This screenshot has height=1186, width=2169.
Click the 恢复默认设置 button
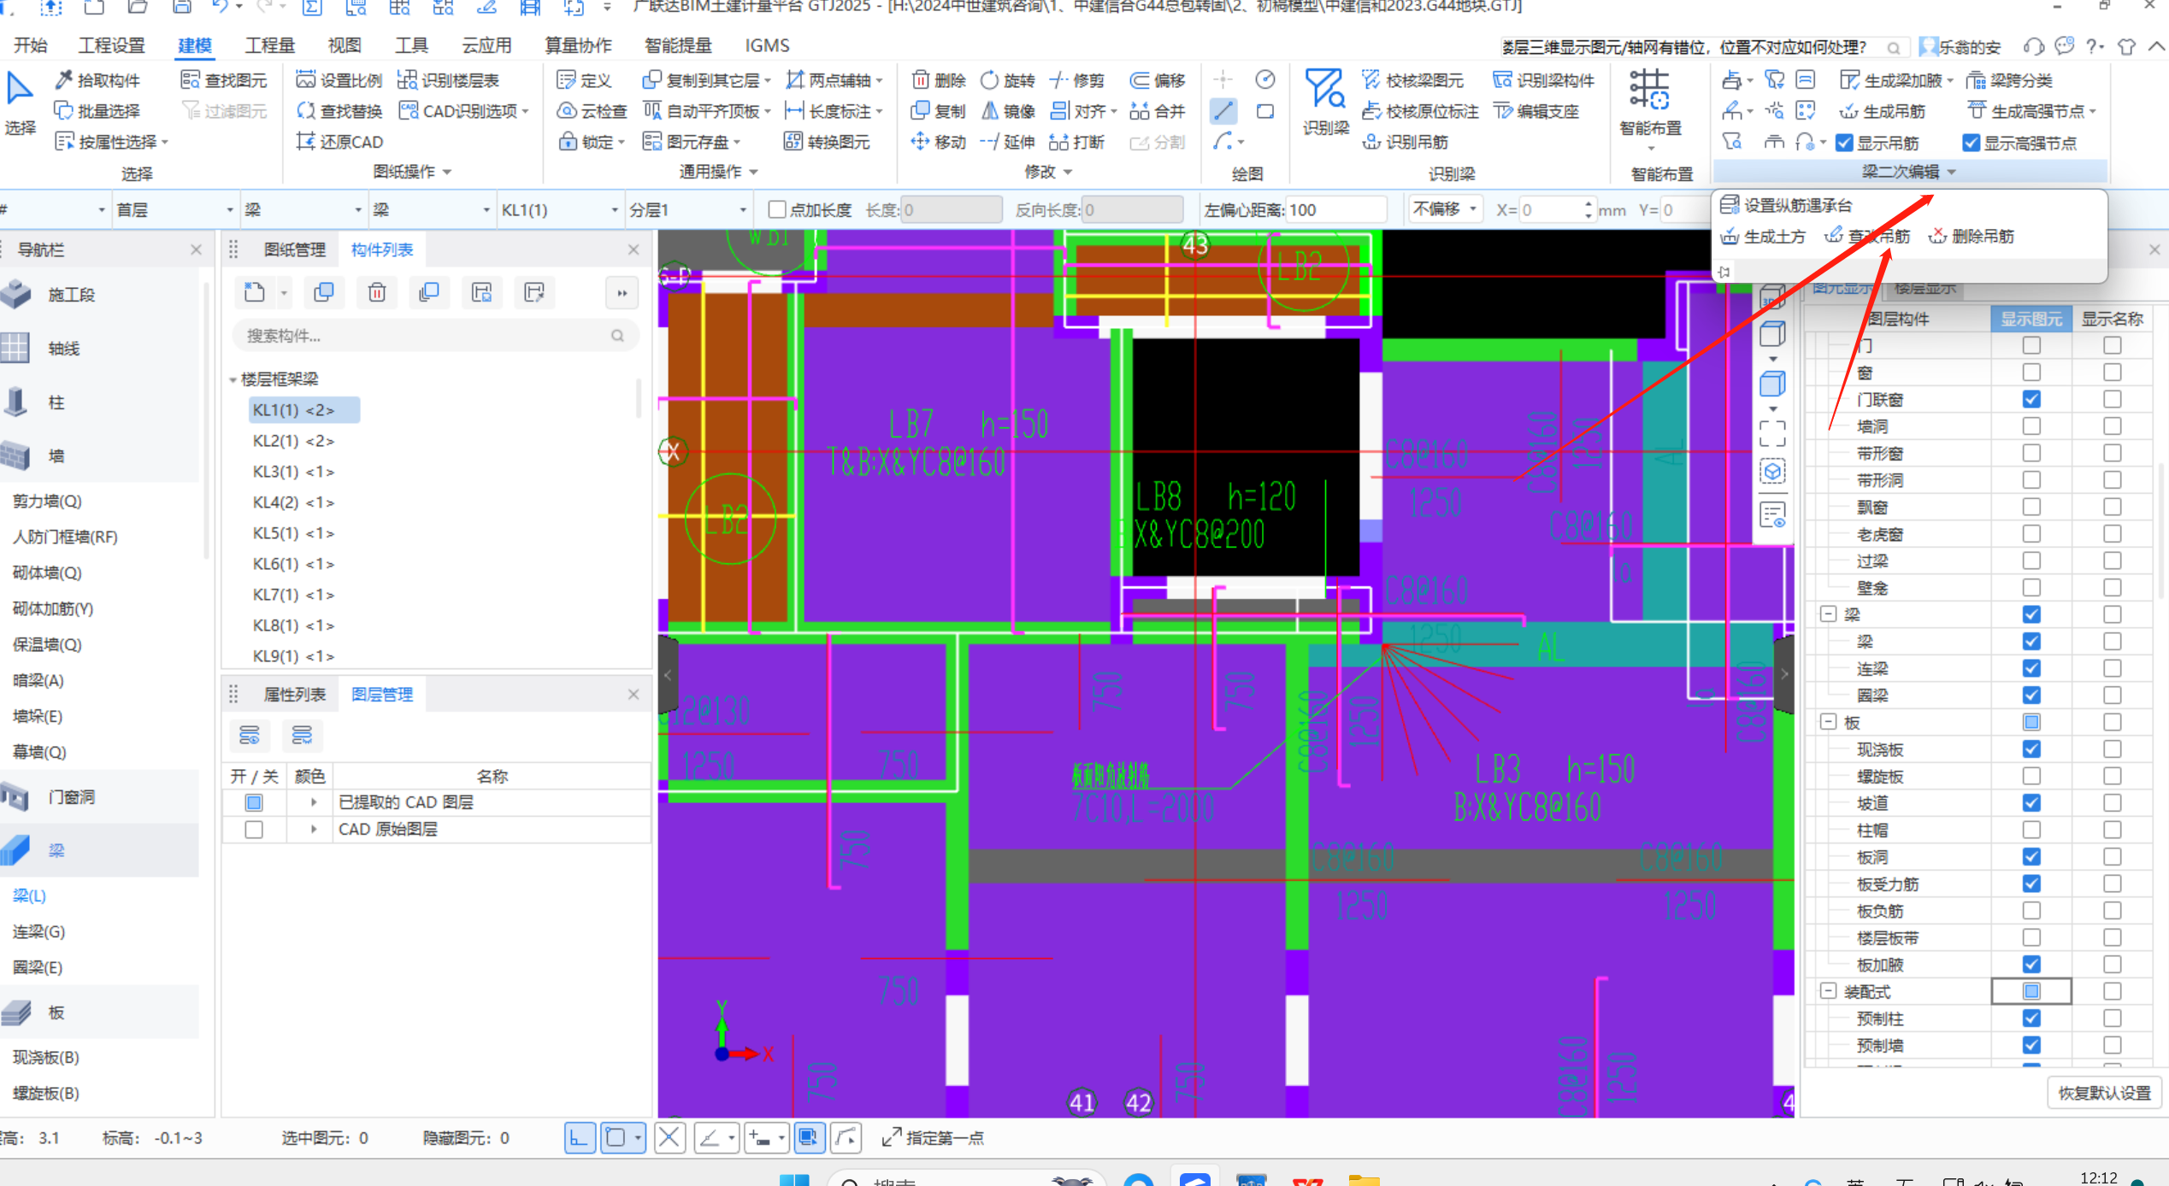coord(2103,1092)
